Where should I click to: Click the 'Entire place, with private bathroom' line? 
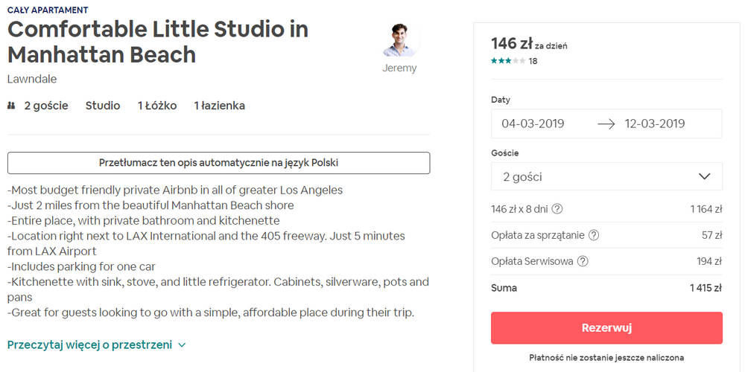click(144, 221)
